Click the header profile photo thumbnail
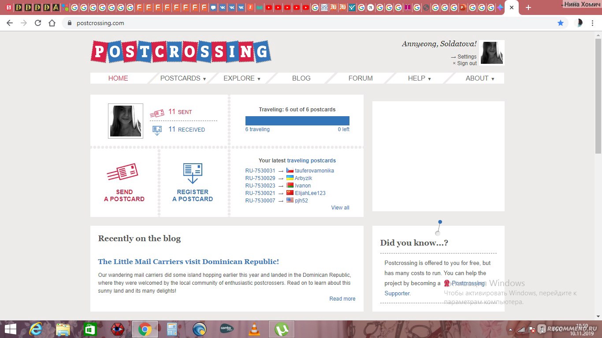This screenshot has width=602, height=338. 492,53
